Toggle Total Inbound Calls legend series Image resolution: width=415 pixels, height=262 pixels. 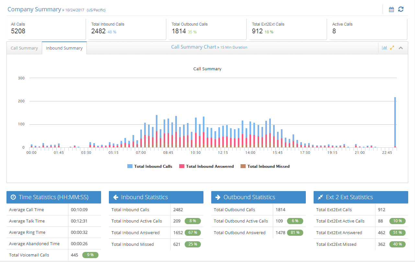coord(150,166)
